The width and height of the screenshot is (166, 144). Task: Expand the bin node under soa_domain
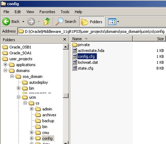18,88
